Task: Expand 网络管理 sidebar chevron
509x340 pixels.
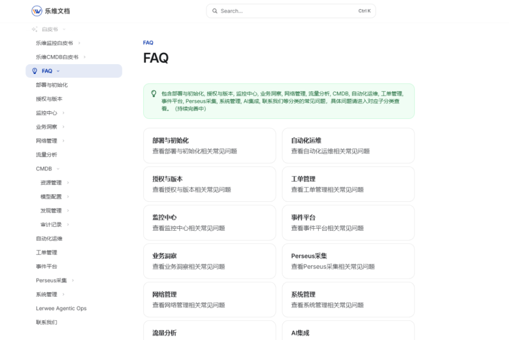Action: (x=63, y=141)
